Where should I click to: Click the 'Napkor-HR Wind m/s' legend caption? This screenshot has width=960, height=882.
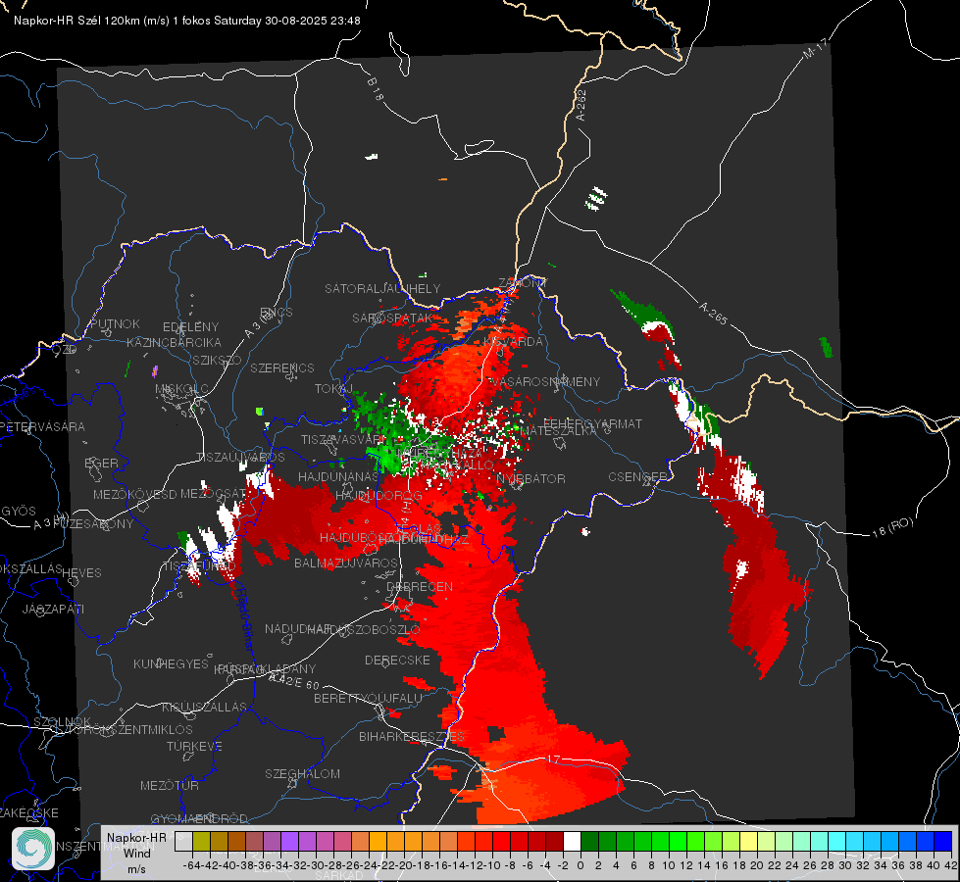136,853
